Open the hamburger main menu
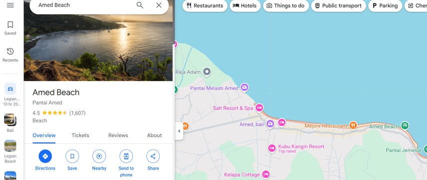Viewport: 427px width, 180px height. pyautogui.click(x=10, y=5)
